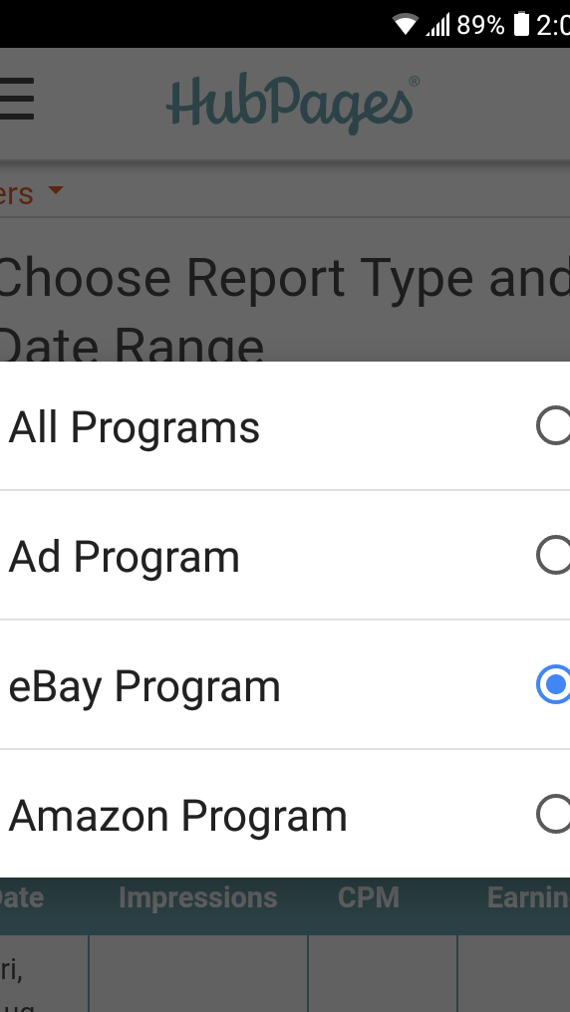Select the All Programs radio button
This screenshot has height=1012, width=570.
(553, 426)
